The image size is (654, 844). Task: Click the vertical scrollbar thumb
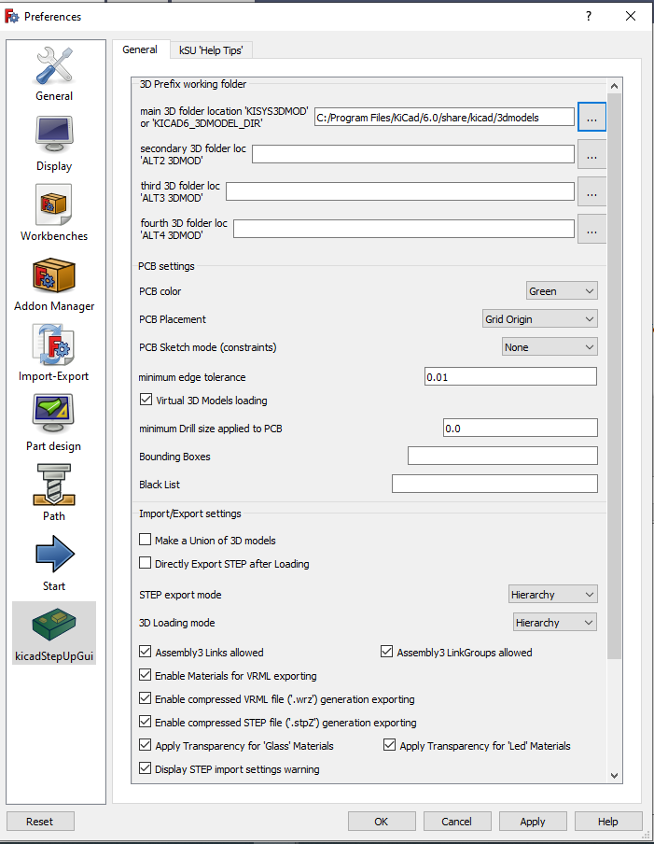click(x=614, y=375)
